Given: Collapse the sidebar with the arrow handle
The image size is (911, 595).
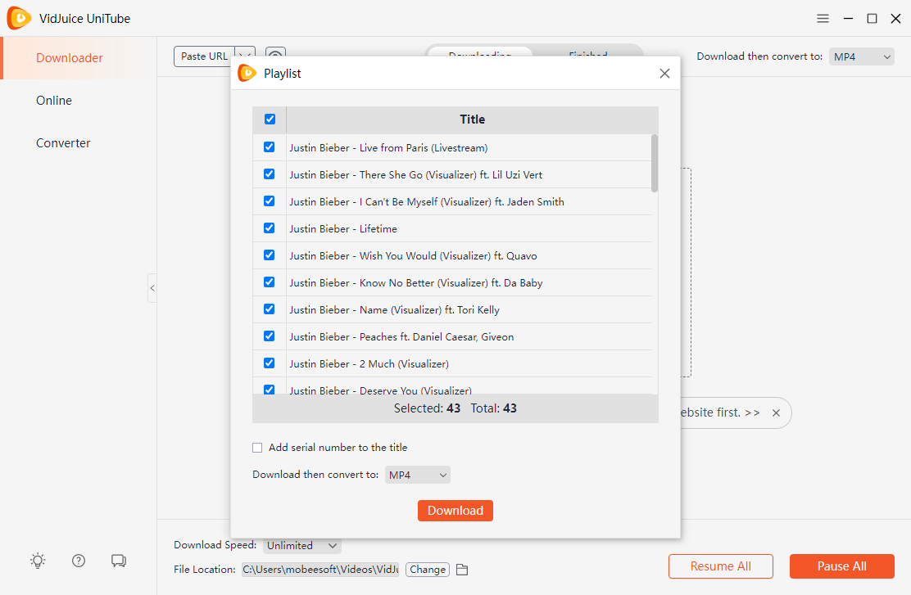Looking at the screenshot, I should click(152, 288).
